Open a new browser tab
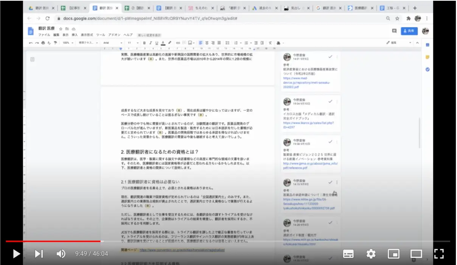Image resolution: width=457 pixels, height=265 pixels. pyautogui.click(x=415, y=8)
